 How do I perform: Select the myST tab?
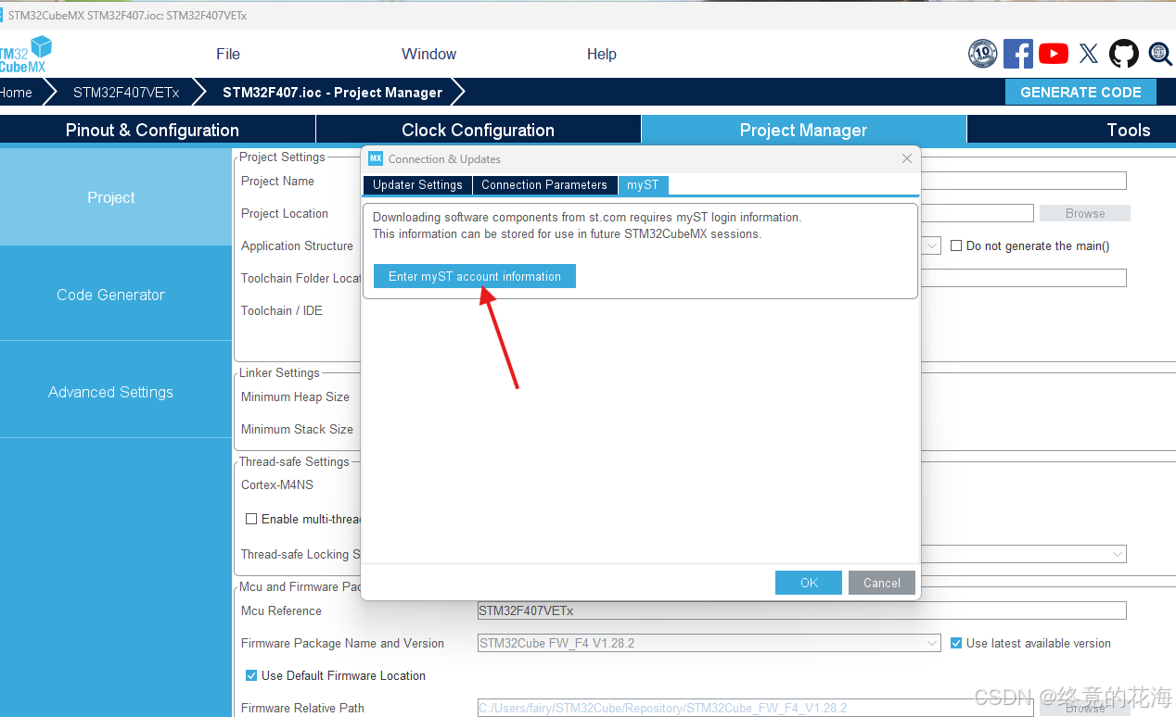point(643,184)
